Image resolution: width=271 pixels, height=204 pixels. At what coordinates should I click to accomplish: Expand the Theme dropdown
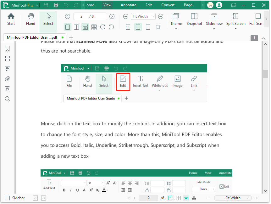[176, 20]
